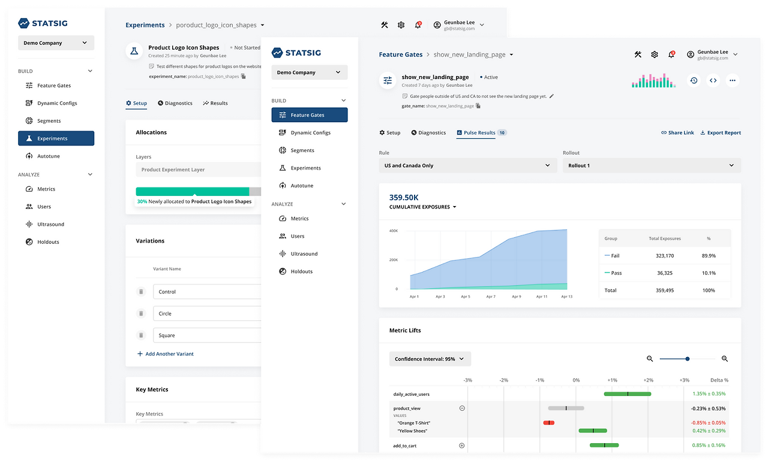
Task: Click the green layer allocation bar
Action: [x=193, y=192]
